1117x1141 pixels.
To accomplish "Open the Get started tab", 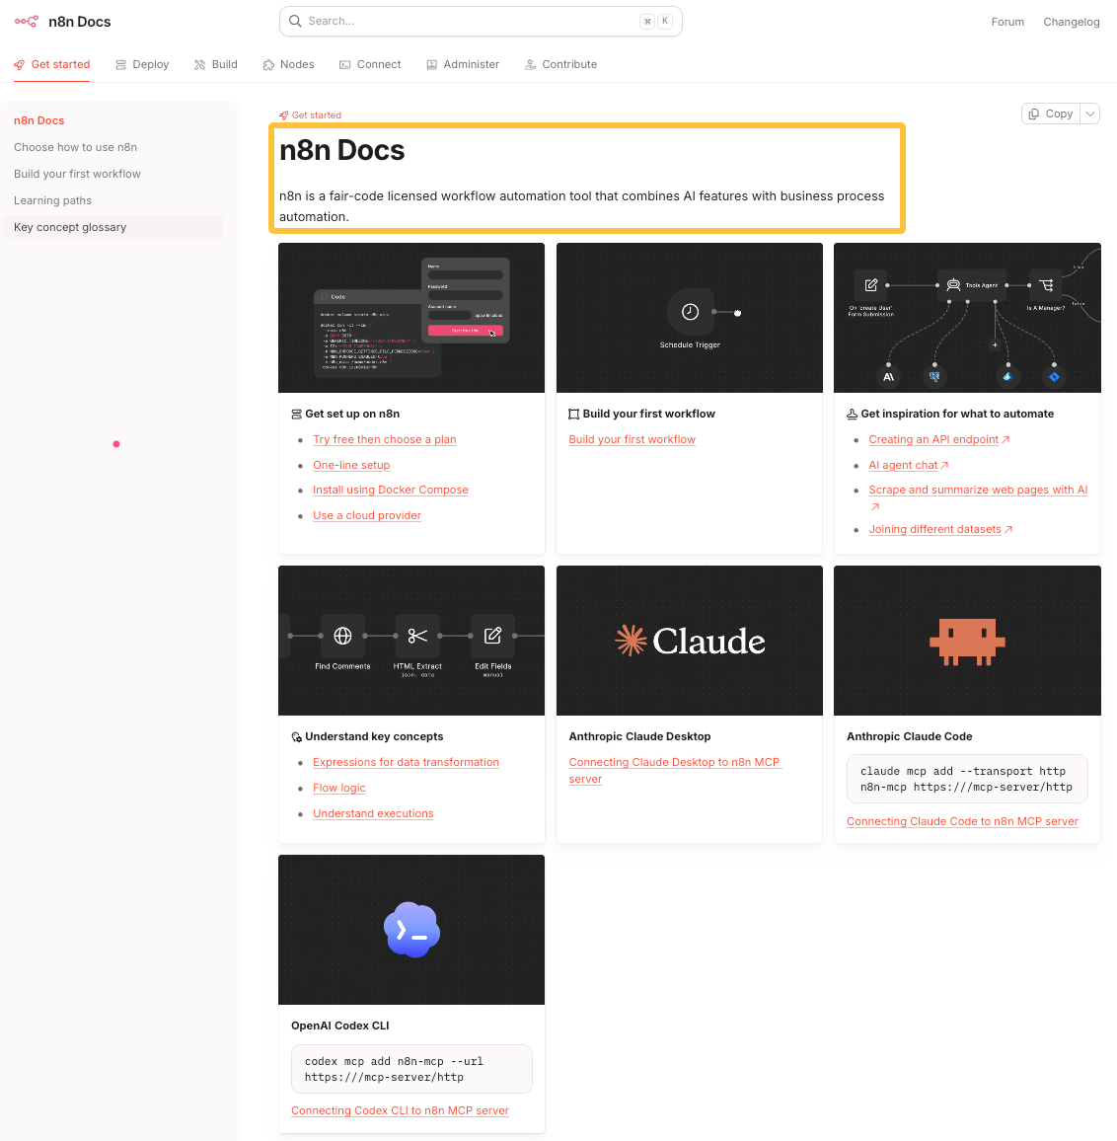I will click(x=51, y=65).
